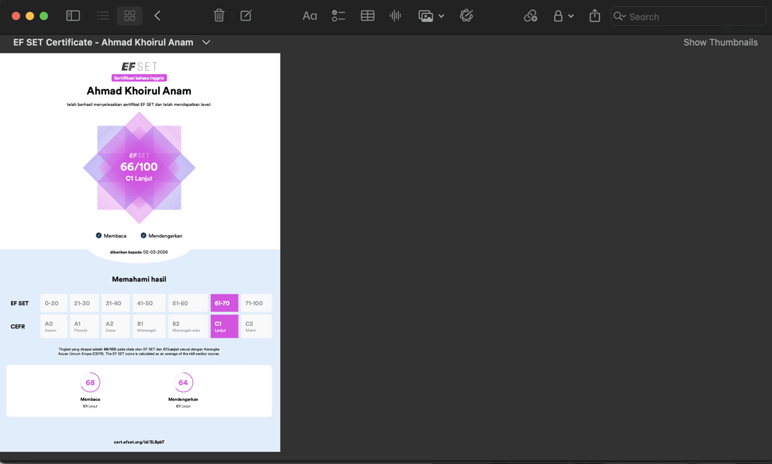Click the cert.efset.org/id/3L8pbT link
Image resolution: width=772 pixels, height=464 pixels.
pyautogui.click(x=140, y=442)
